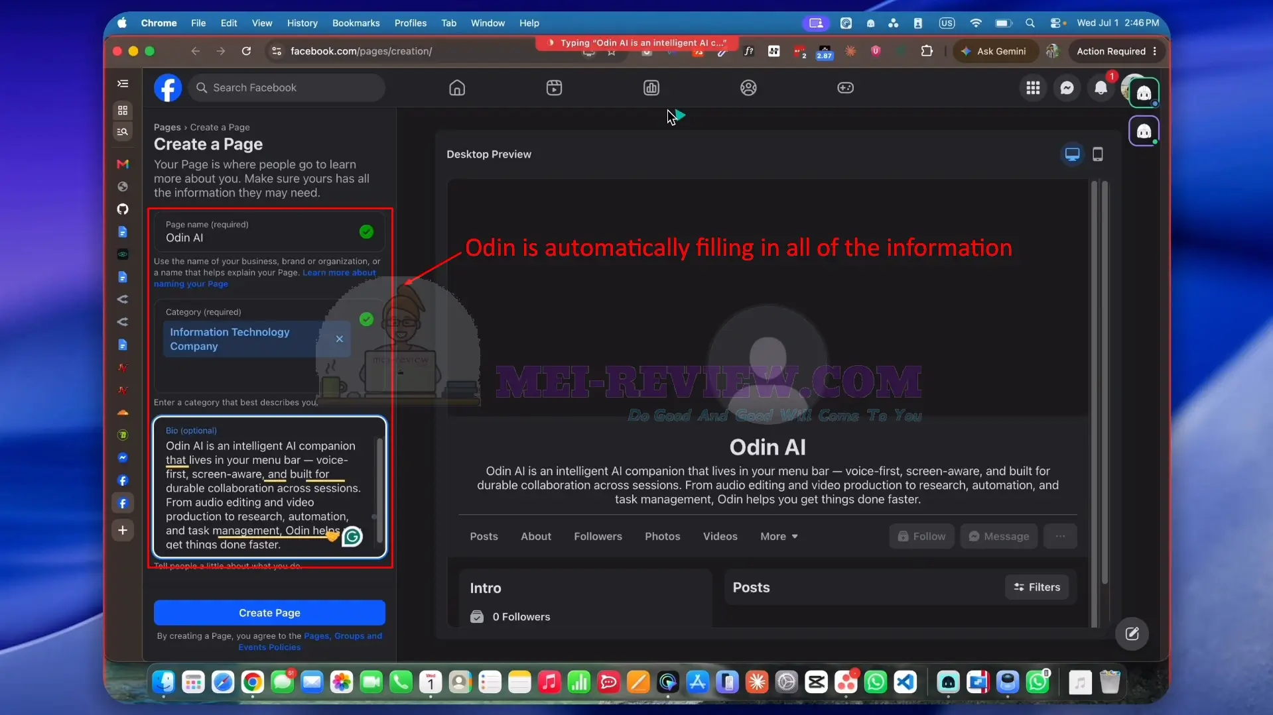Click in the Search Facebook field
Screen dimensions: 1273x715
pyautogui.click(x=287, y=87)
